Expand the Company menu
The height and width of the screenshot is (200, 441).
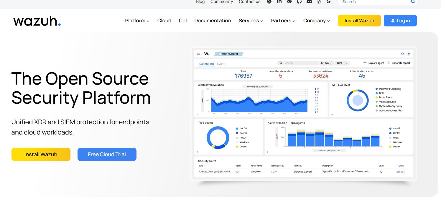[x=317, y=21]
